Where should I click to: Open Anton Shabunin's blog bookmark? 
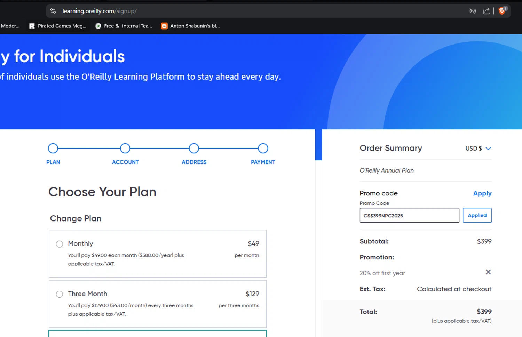[x=190, y=26]
